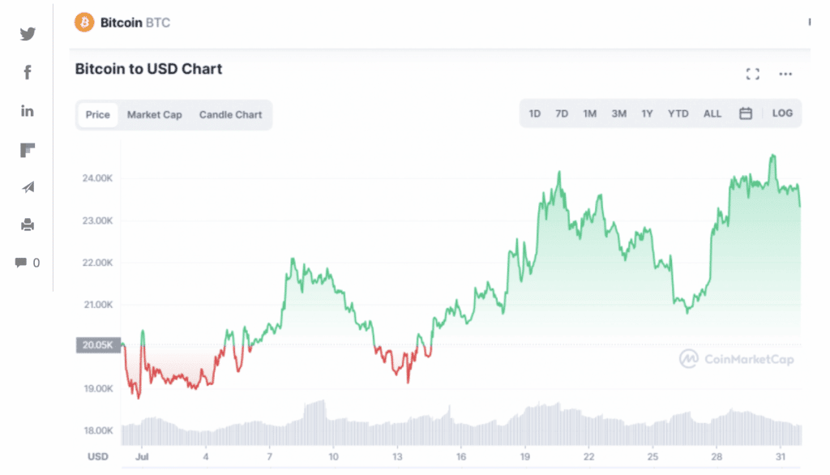The height and width of the screenshot is (475, 830).
Task: Set chart range to 1D
Action: 535,113
